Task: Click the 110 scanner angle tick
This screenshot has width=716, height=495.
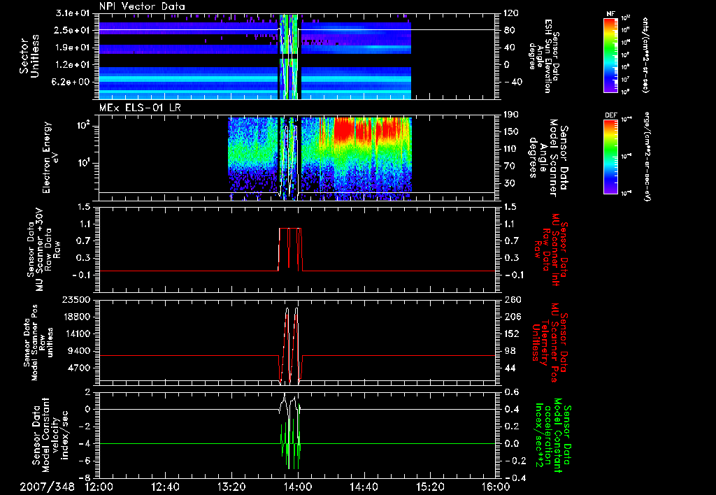Action: coord(511,149)
